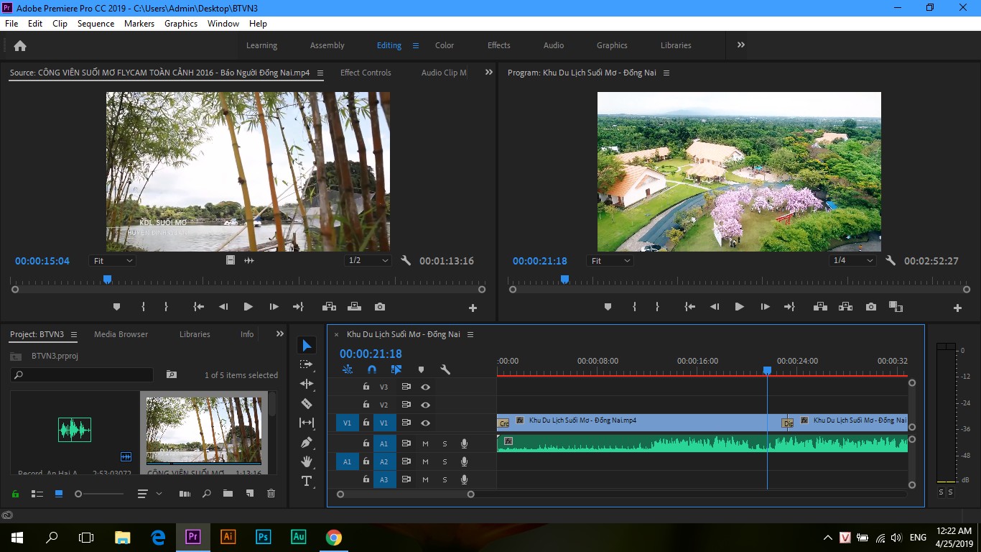
Task: Open the Graphics menu in menu bar
Action: [181, 24]
